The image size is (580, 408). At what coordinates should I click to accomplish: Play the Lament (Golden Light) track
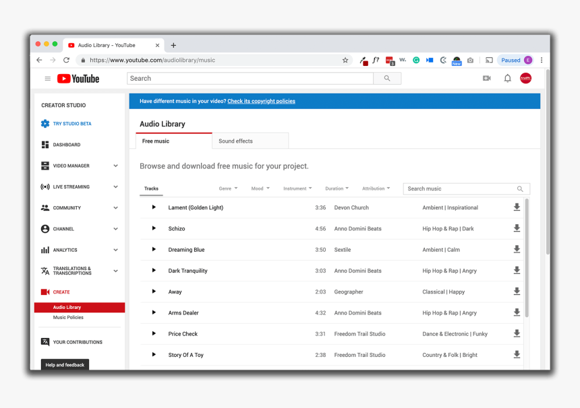154,207
